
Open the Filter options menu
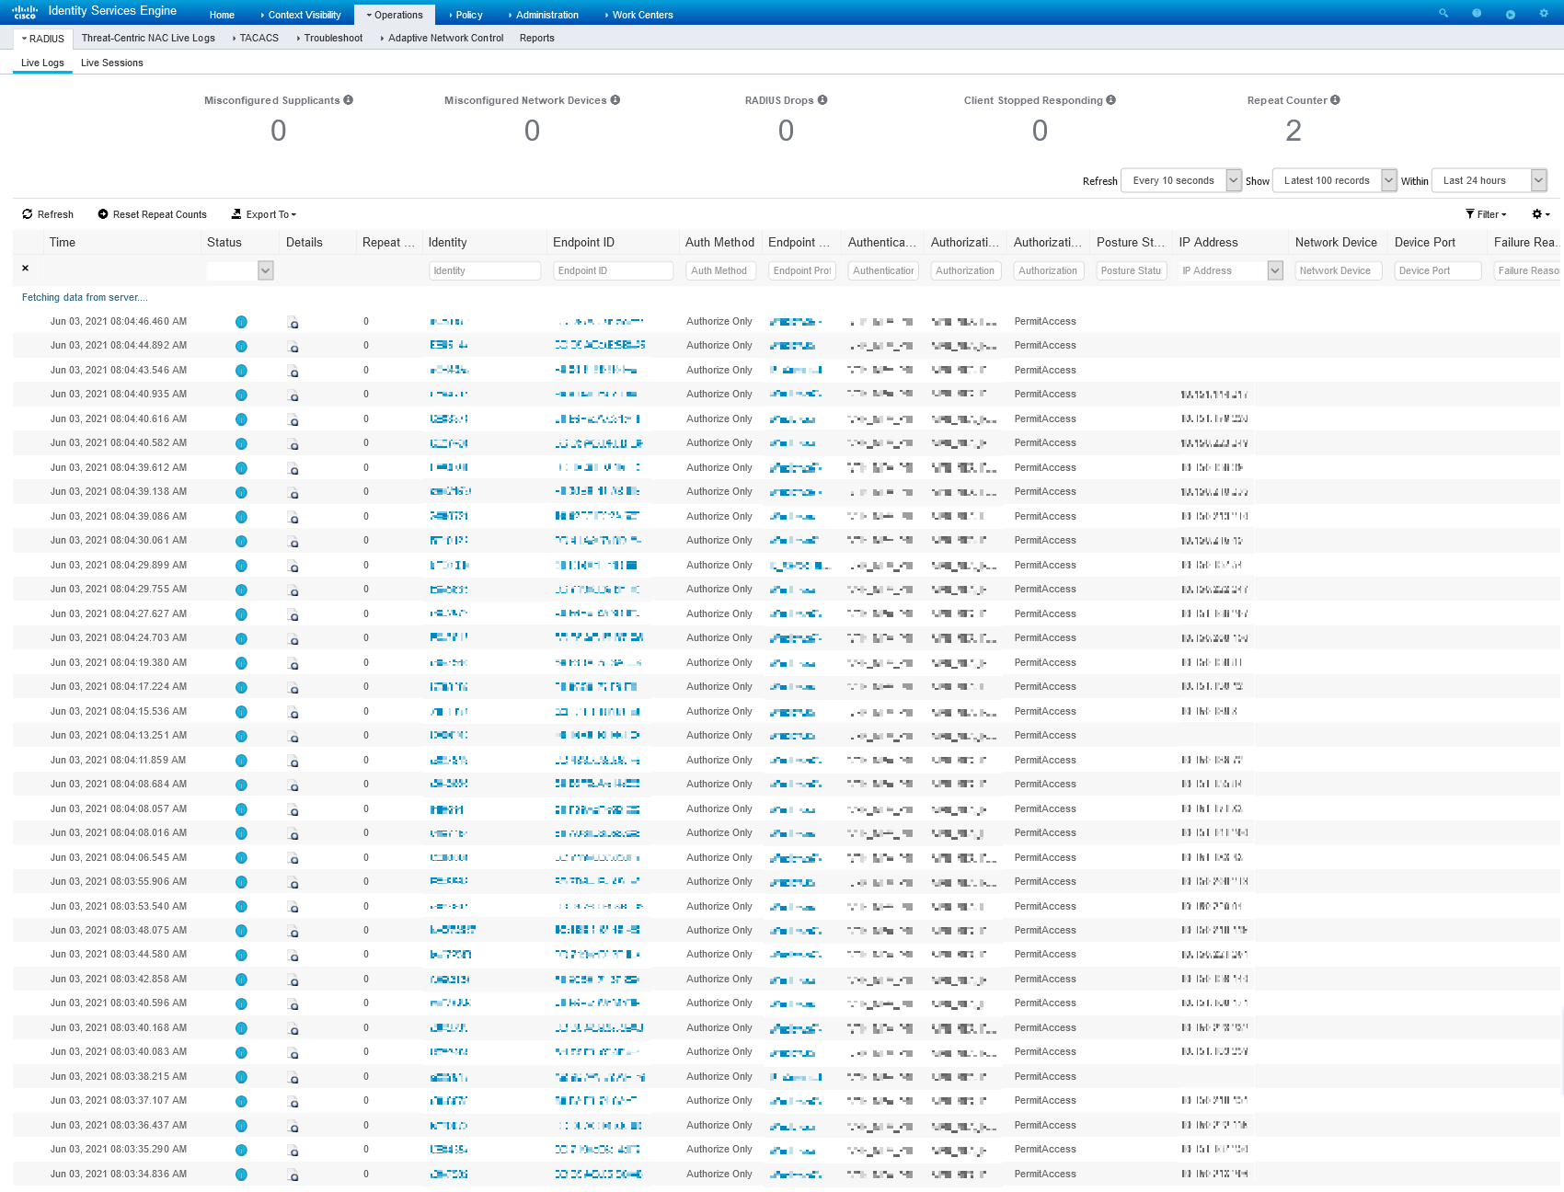click(x=1485, y=214)
